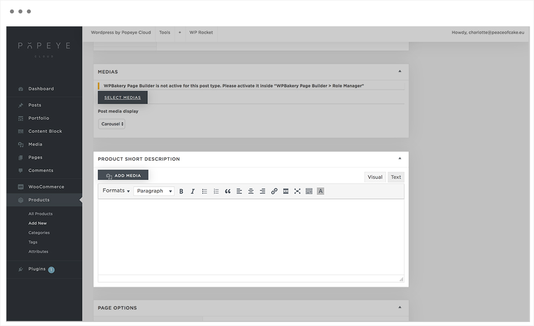
Task: Open product Categories link
Action: pos(39,233)
